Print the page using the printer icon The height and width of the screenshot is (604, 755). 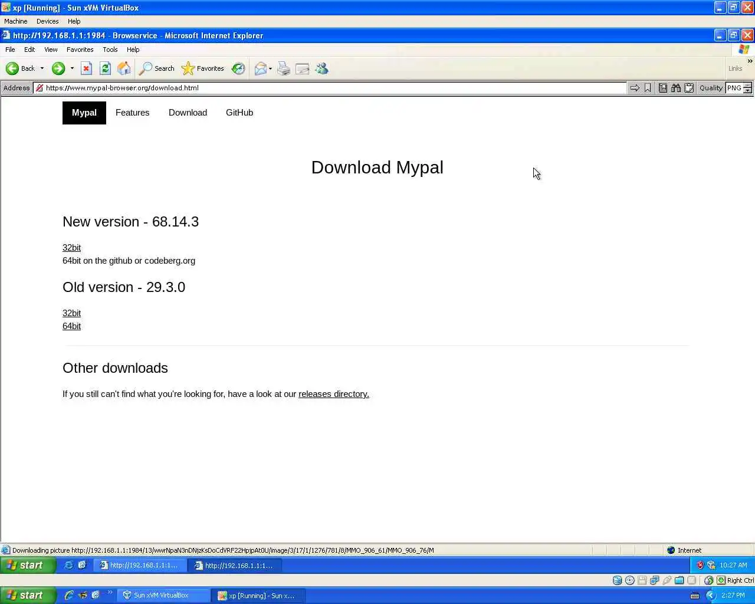tap(284, 68)
